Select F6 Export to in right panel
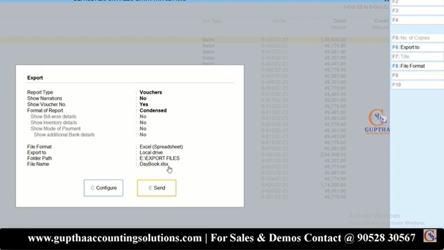The width and height of the screenshot is (444, 250). pos(417,47)
